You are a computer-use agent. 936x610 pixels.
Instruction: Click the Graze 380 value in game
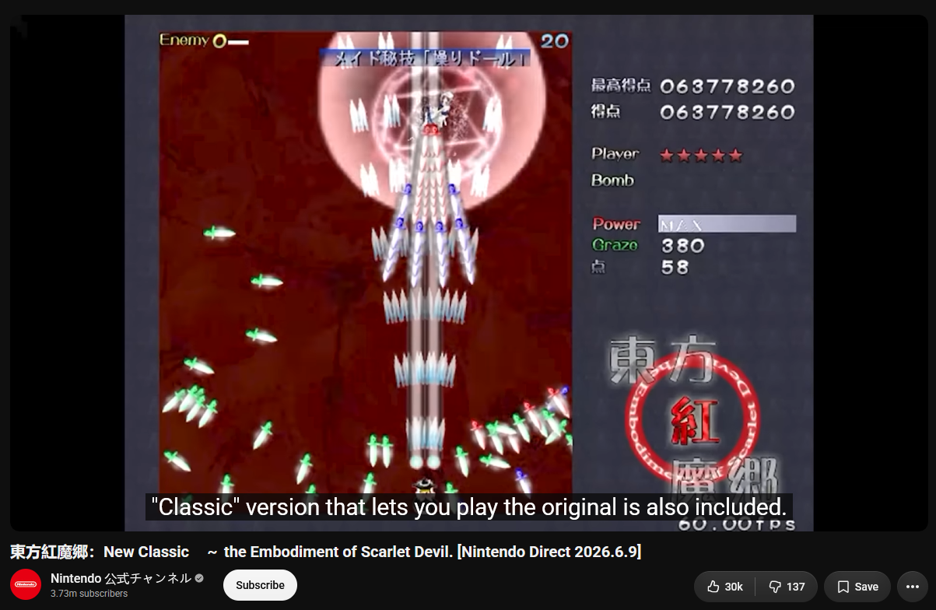682,246
